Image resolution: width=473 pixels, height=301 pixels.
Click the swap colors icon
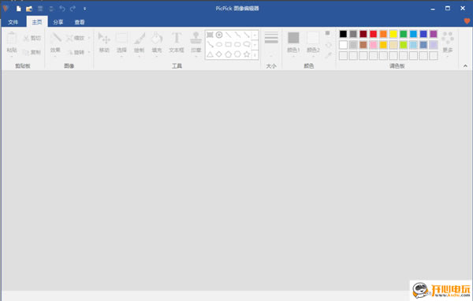[x=328, y=45]
